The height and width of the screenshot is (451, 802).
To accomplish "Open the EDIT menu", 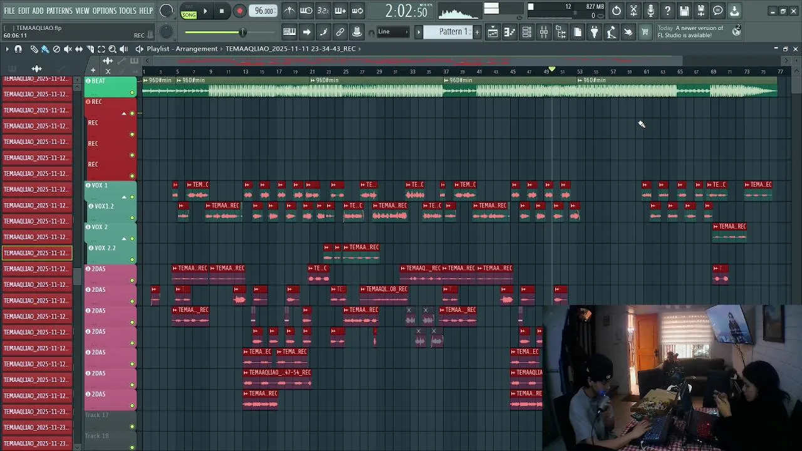I will [24, 11].
